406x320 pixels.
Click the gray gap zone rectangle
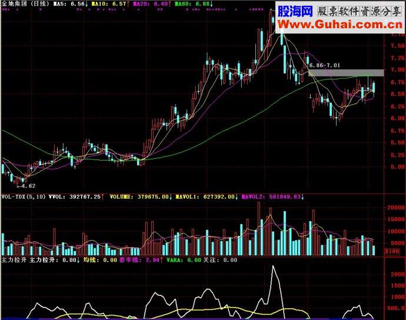point(346,73)
